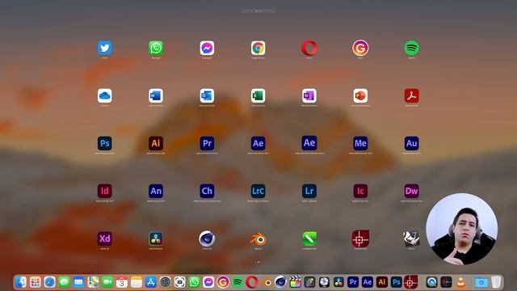Image resolution: width=517 pixels, height=291 pixels.
Task: Click the Launchpad search field
Action: (x=258, y=11)
